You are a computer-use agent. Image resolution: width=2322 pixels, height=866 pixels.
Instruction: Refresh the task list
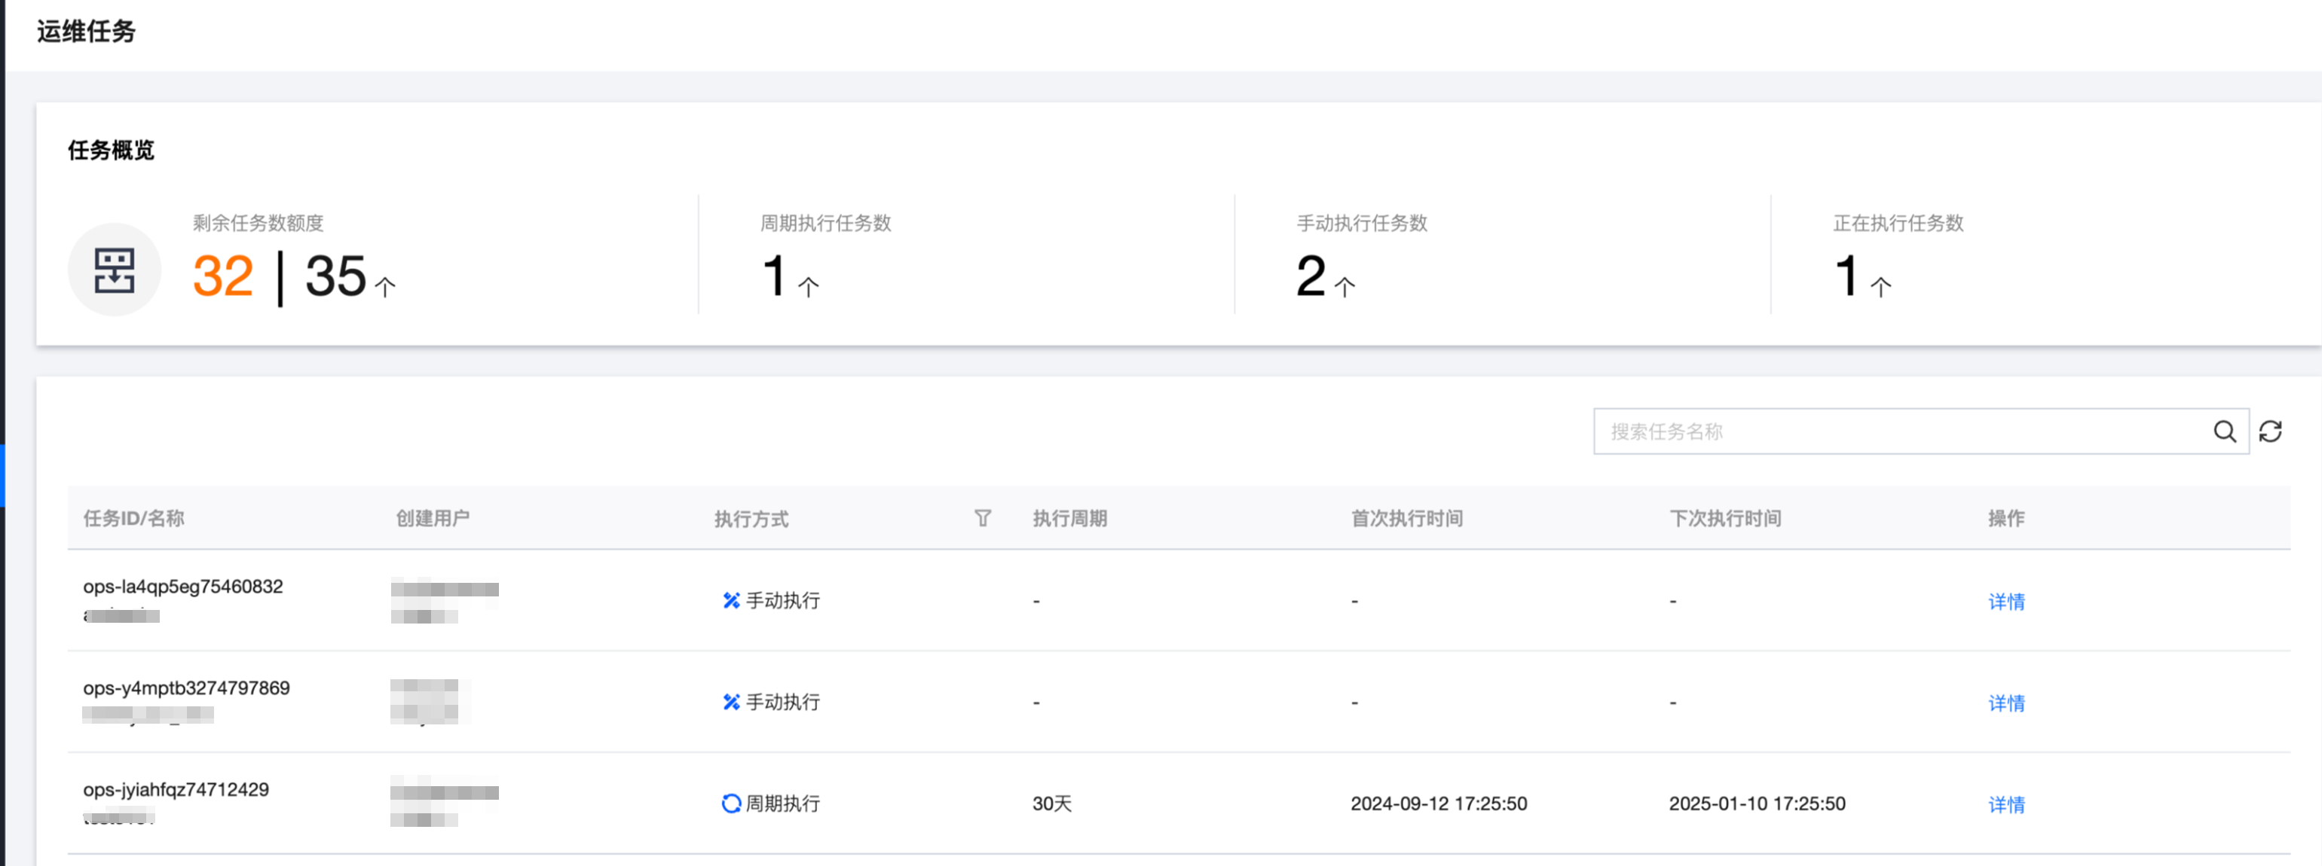[x=2270, y=432]
